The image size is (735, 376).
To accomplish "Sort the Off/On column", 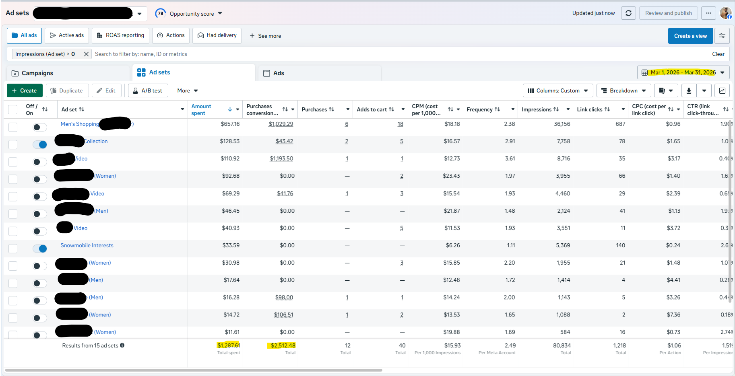I will tap(45, 109).
